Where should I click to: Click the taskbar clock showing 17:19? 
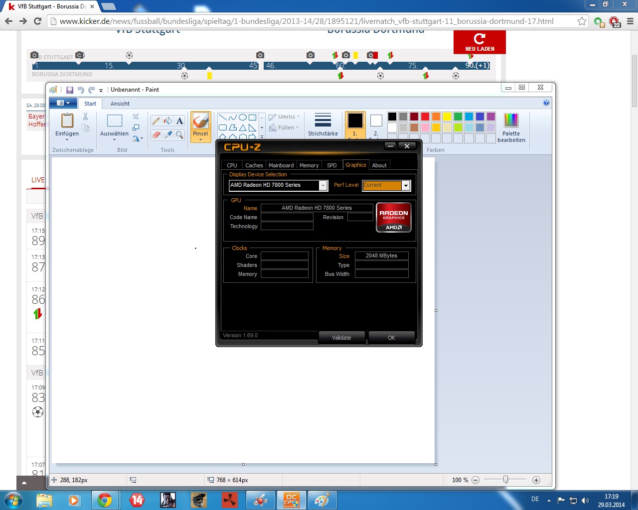pyautogui.click(x=612, y=501)
